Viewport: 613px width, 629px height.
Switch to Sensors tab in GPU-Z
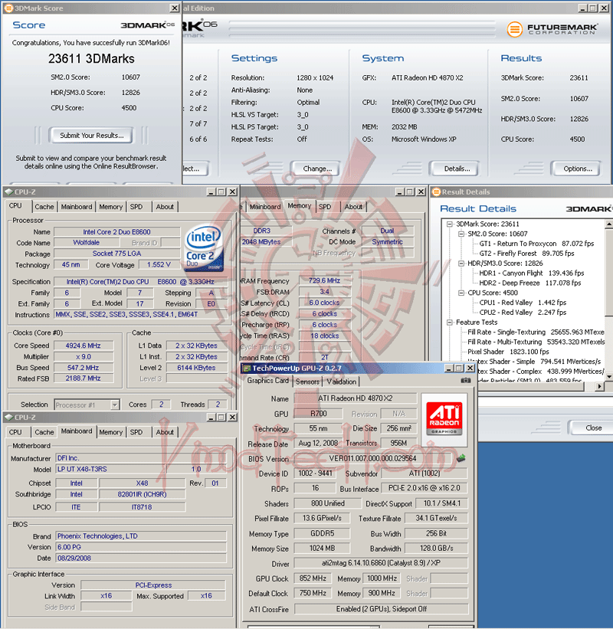307,382
